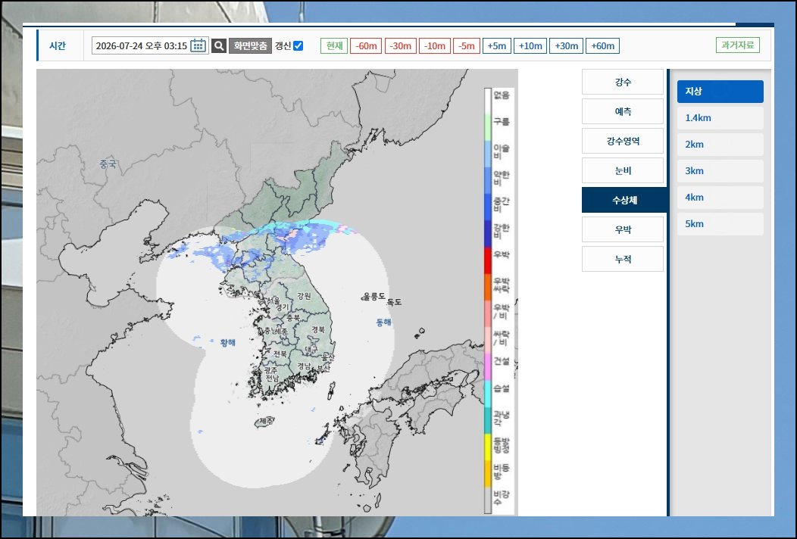
Task: Jump to current time with 현재
Action: [334, 45]
